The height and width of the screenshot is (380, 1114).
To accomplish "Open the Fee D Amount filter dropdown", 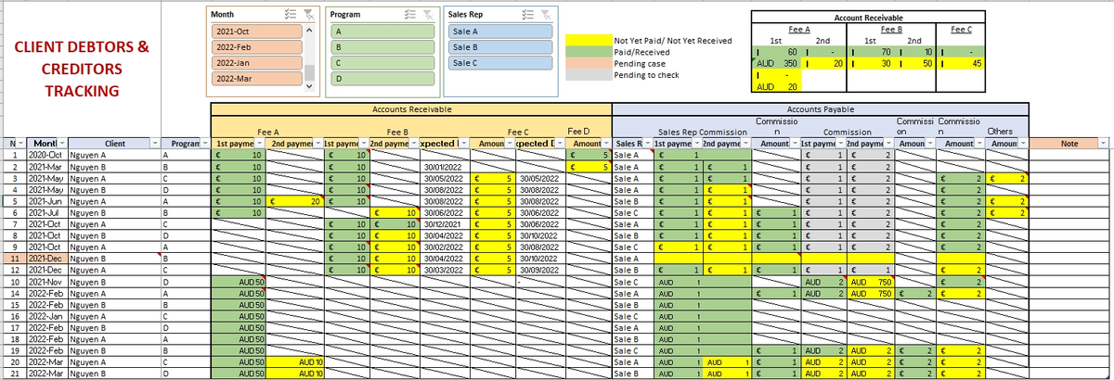I will click(607, 145).
